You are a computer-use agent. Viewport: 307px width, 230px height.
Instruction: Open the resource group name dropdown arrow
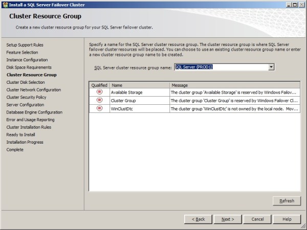pyautogui.click(x=271, y=67)
